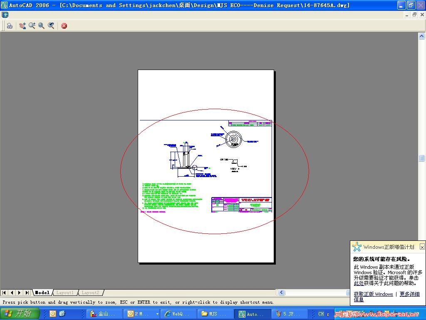The image size is (426, 320).
Task: Click the vertical scrollbar thumb
Action: 421,158
